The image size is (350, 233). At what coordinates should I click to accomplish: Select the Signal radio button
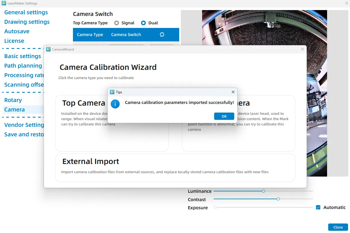point(117,23)
